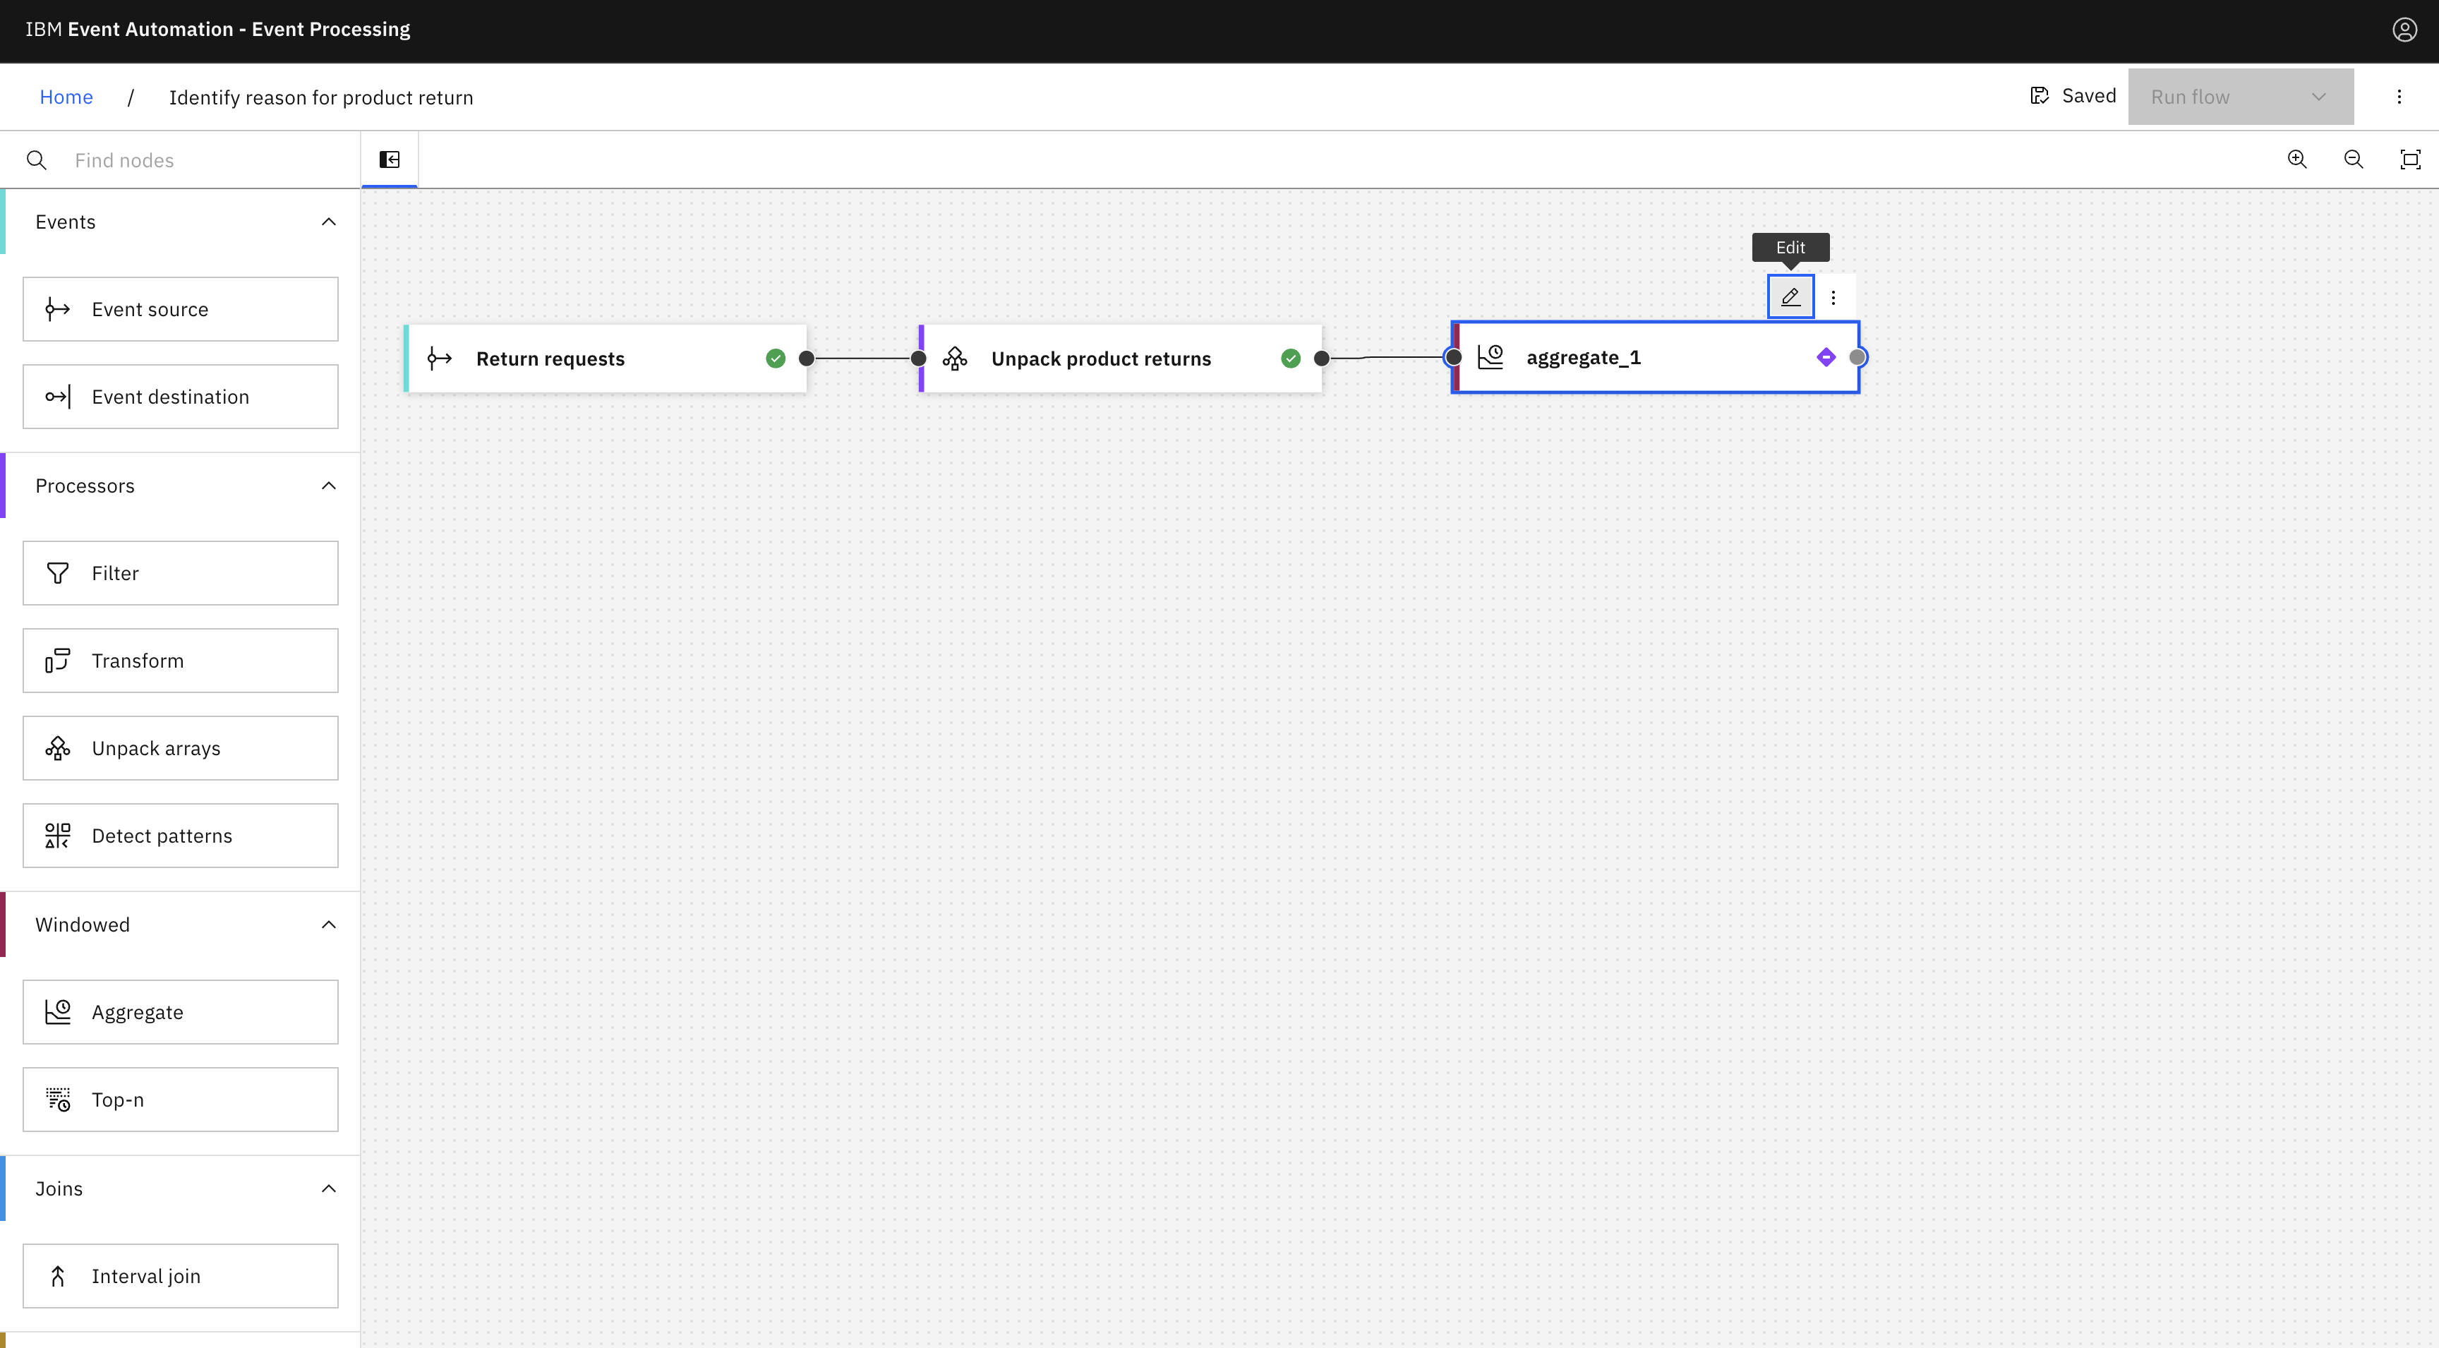This screenshot has height=1348, width=2439.
Task: Click output port of Unpack product returns
Action: point(1322,358)
